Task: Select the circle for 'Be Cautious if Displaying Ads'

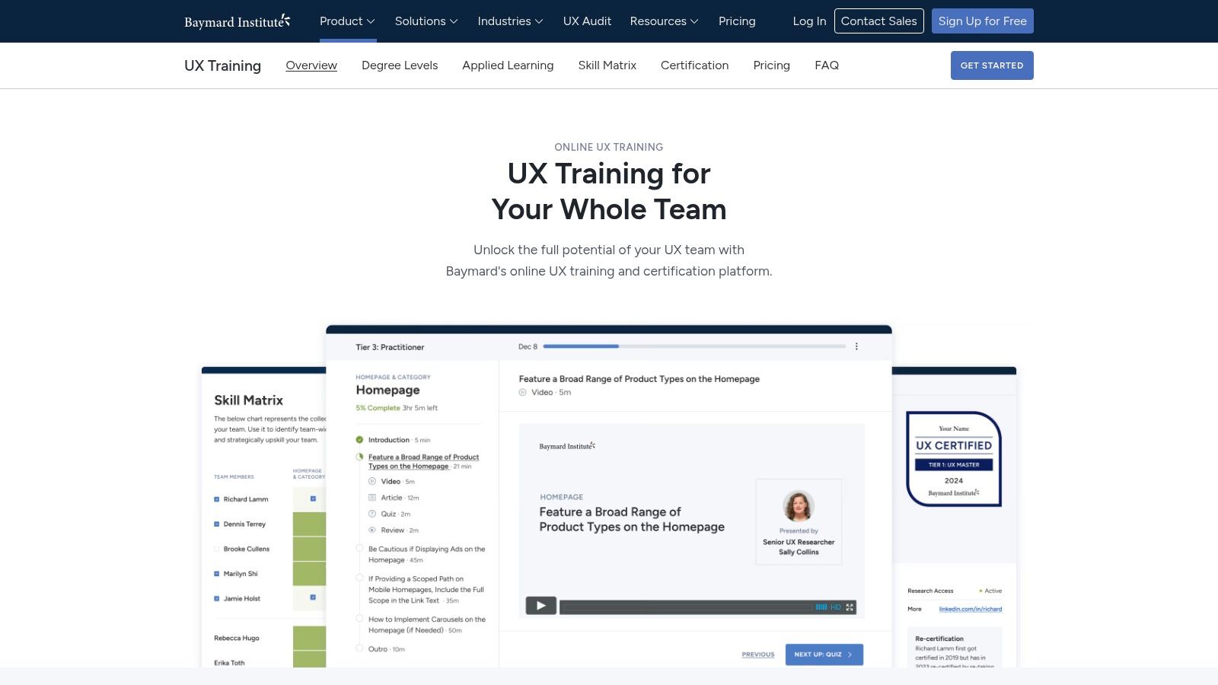Action: click(x=359, y=549)
